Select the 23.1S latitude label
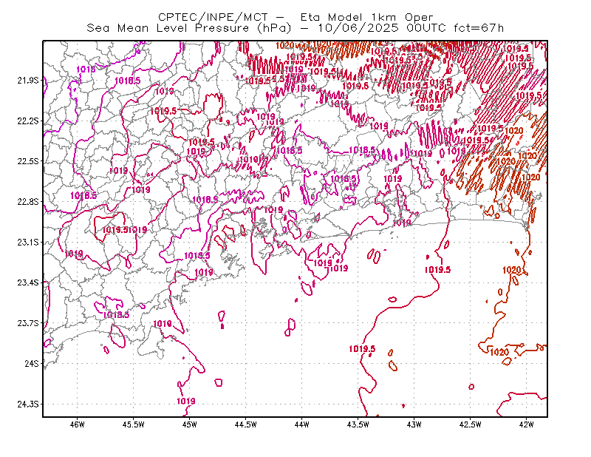The width and height of the screenshot is (591, 457). tap(28, 242)
